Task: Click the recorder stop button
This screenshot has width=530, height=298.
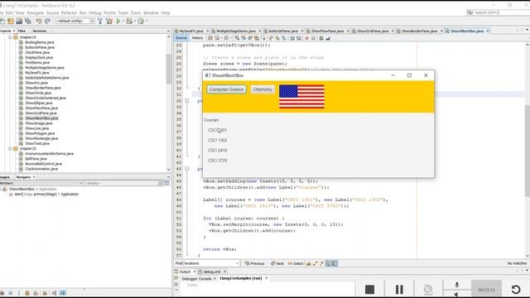Action: coord(370,289)
